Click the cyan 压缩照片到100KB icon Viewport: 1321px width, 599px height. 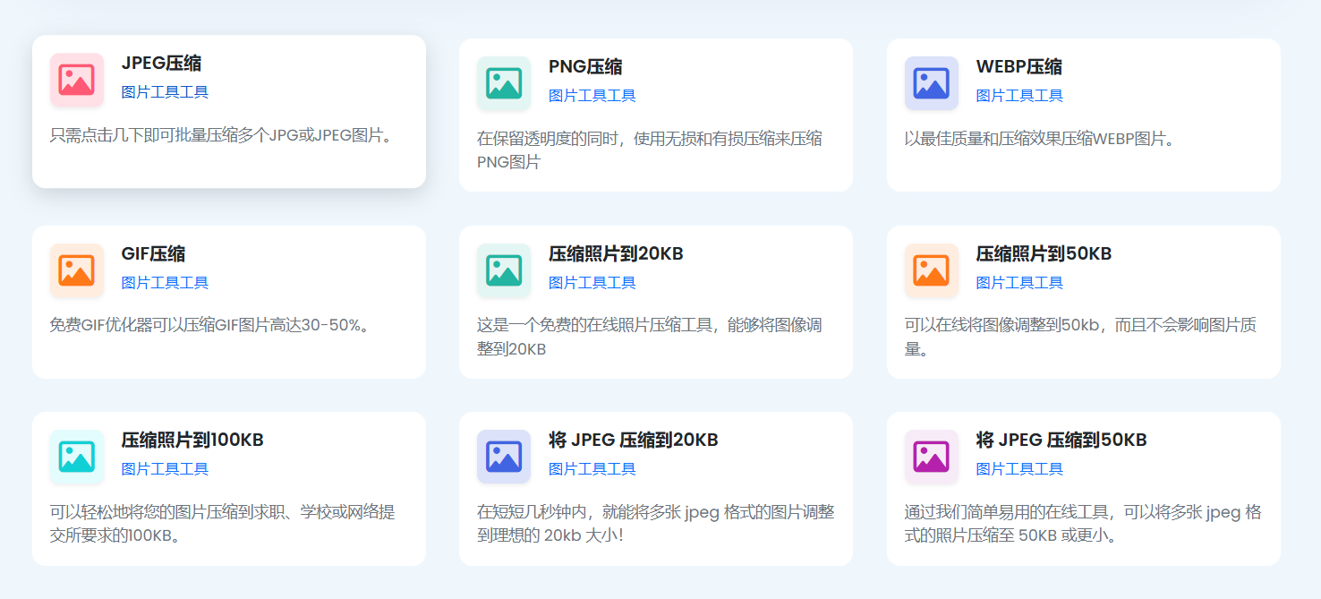(x=75, y=457)
